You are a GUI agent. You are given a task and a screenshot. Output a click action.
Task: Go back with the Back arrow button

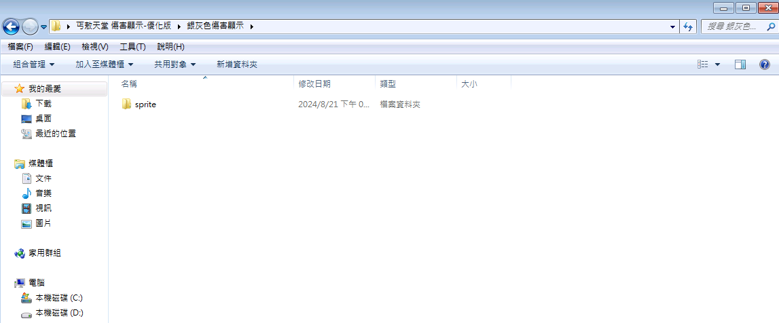tap(11, 26)
